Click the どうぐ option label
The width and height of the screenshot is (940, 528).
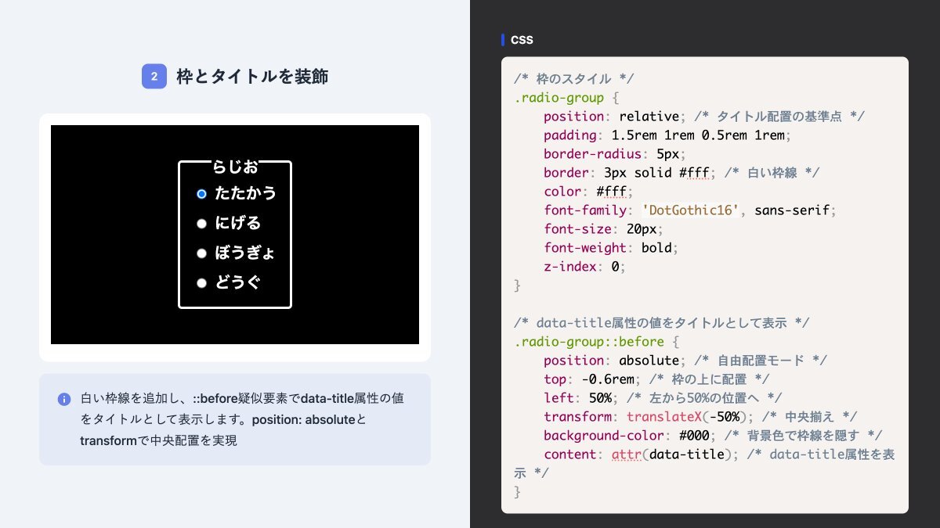237,283
